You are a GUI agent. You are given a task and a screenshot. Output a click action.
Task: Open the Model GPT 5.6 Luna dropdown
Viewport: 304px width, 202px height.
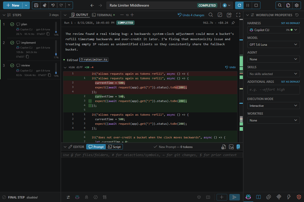coord(274,44)
